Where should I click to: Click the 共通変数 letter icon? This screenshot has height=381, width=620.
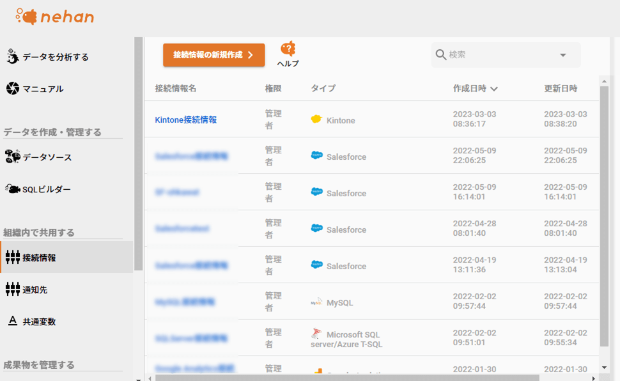(x=13, y=321)
